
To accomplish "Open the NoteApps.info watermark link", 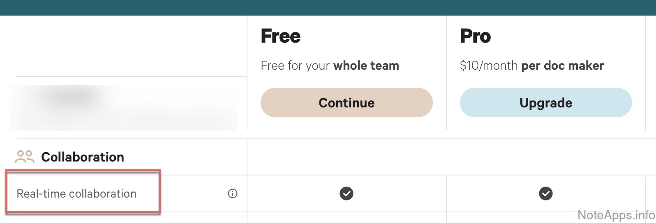I will (x=616, y=215).
